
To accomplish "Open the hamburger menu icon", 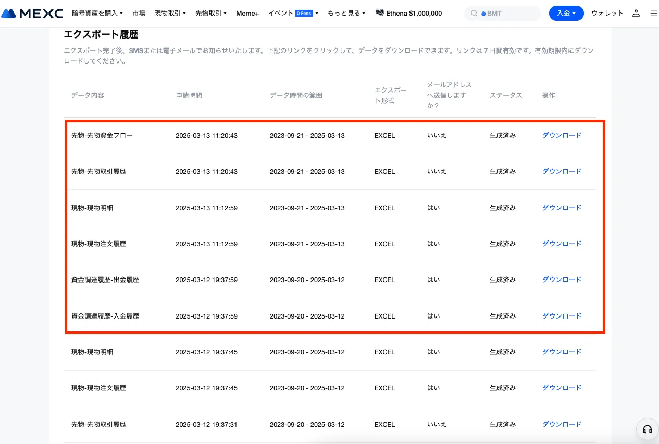I will click(x=653, y=14).
